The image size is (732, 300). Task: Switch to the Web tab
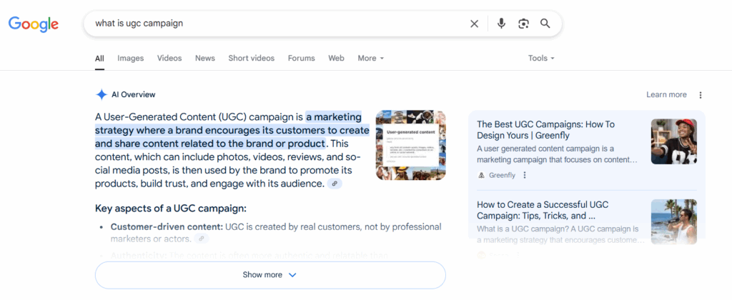pos(336,59)
